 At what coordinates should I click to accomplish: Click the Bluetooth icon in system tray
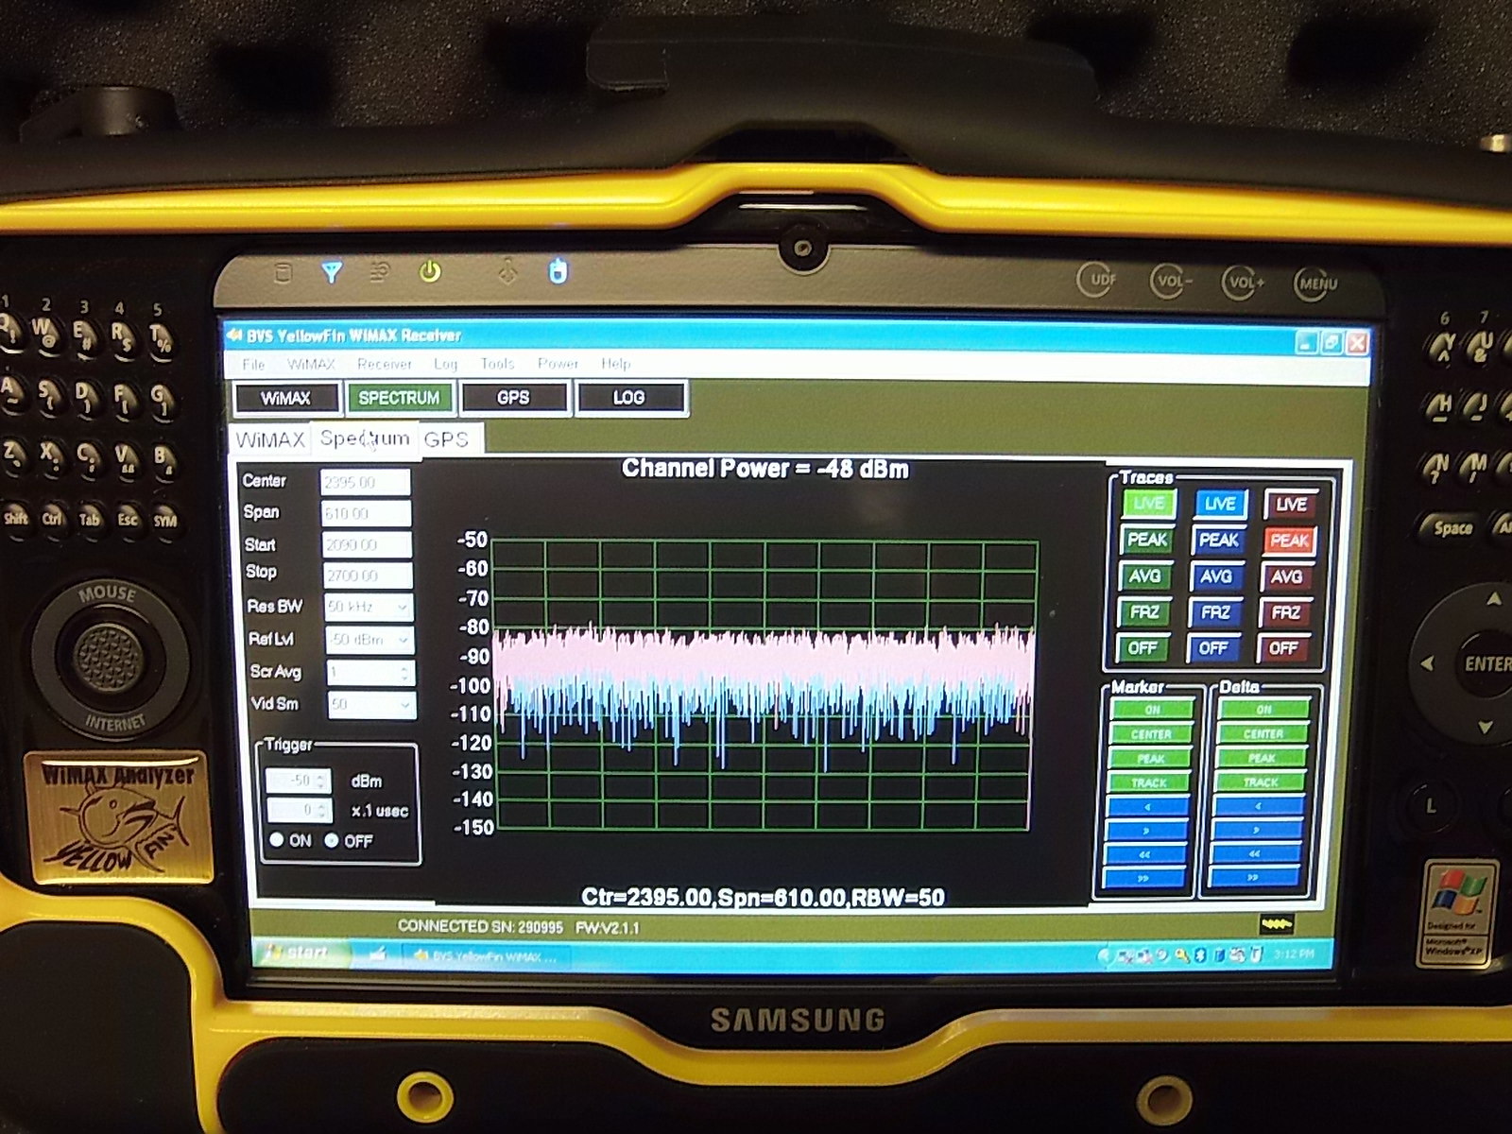coord(1200,956)
